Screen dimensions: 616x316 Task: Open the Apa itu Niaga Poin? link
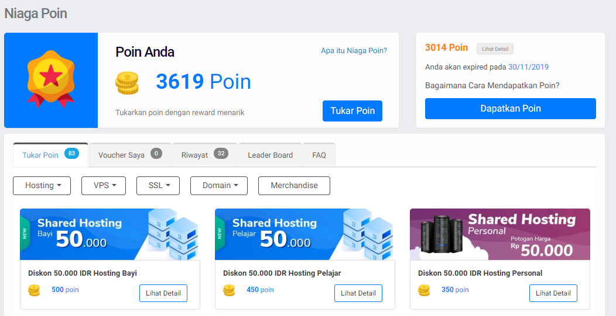click(x=354, y=51)
